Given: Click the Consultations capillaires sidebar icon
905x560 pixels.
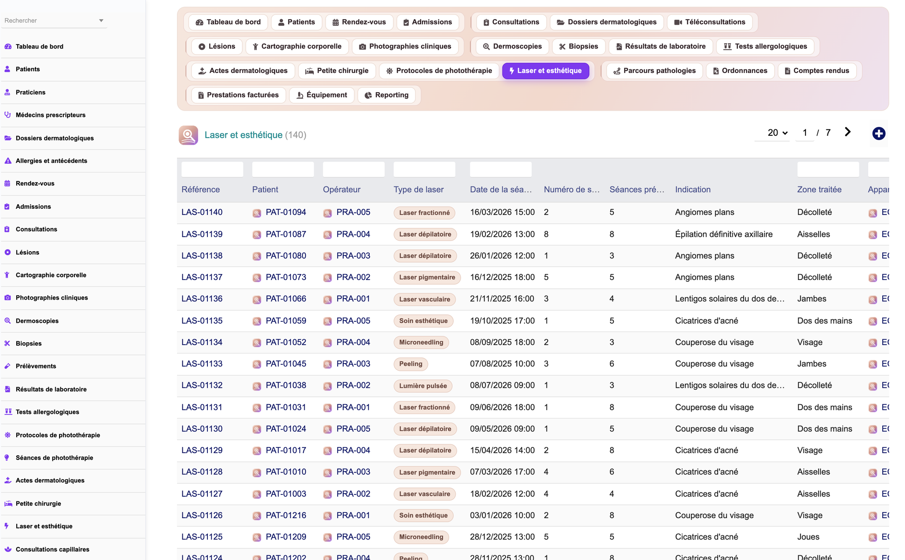Looking at the screenshot, I should [8, 549].
